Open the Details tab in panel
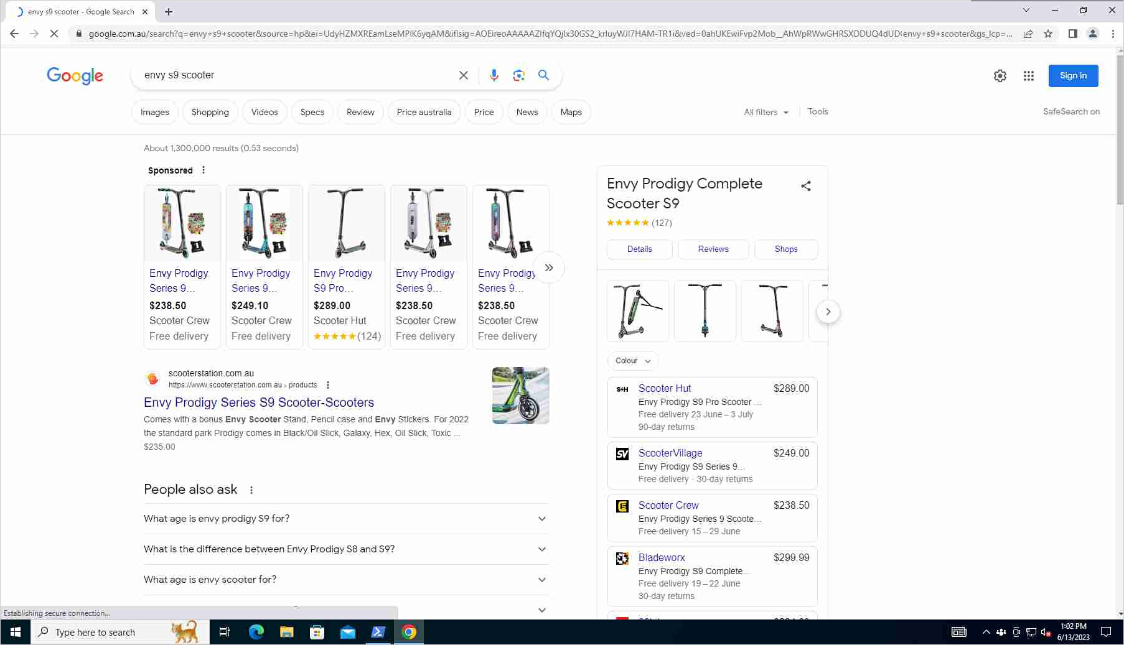Viewport: 1124px width, 645px height. 640,249
